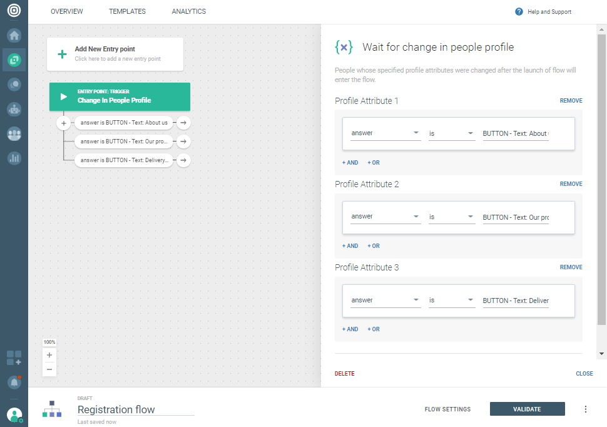This screenshot has height=427, width=607.
Task: Open the Home icon in the sidebar
Action: [14, 36]
